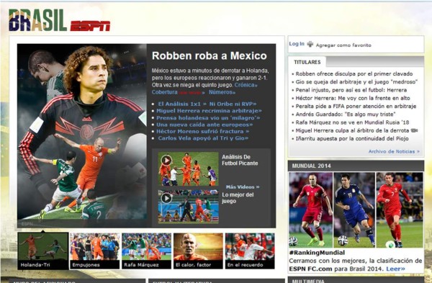This screenshot has width=432, height=283.
Task: Open Peralta pide a FIFA poner atención
Action: click(356, 106)
